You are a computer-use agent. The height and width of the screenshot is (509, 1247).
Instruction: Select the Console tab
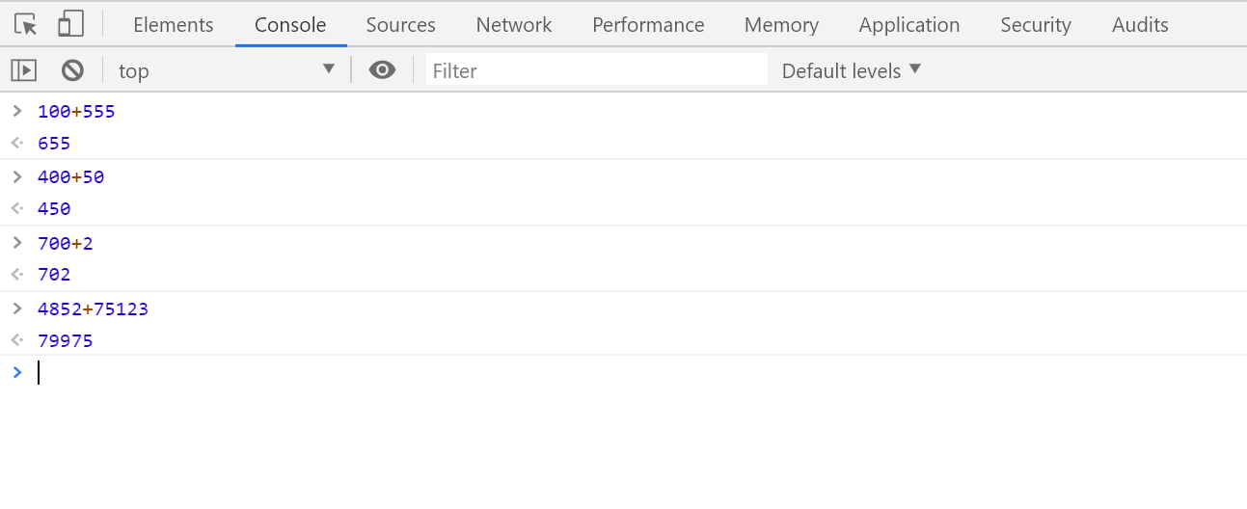coord(290,25)
